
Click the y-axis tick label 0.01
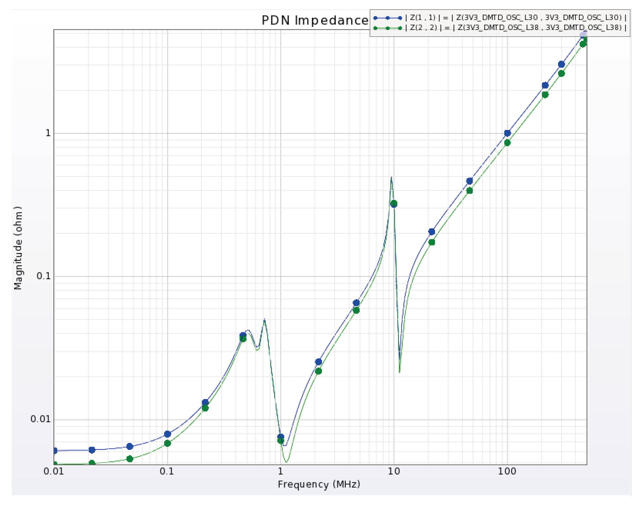(40, 419)
